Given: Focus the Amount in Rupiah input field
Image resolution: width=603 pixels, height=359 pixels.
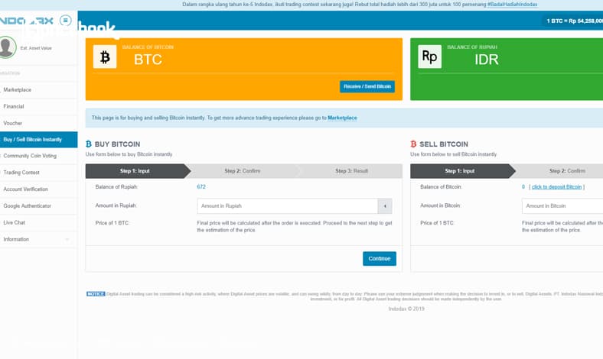Looking at the screenshot, I should pyautogui.click(x=287, y=206).
